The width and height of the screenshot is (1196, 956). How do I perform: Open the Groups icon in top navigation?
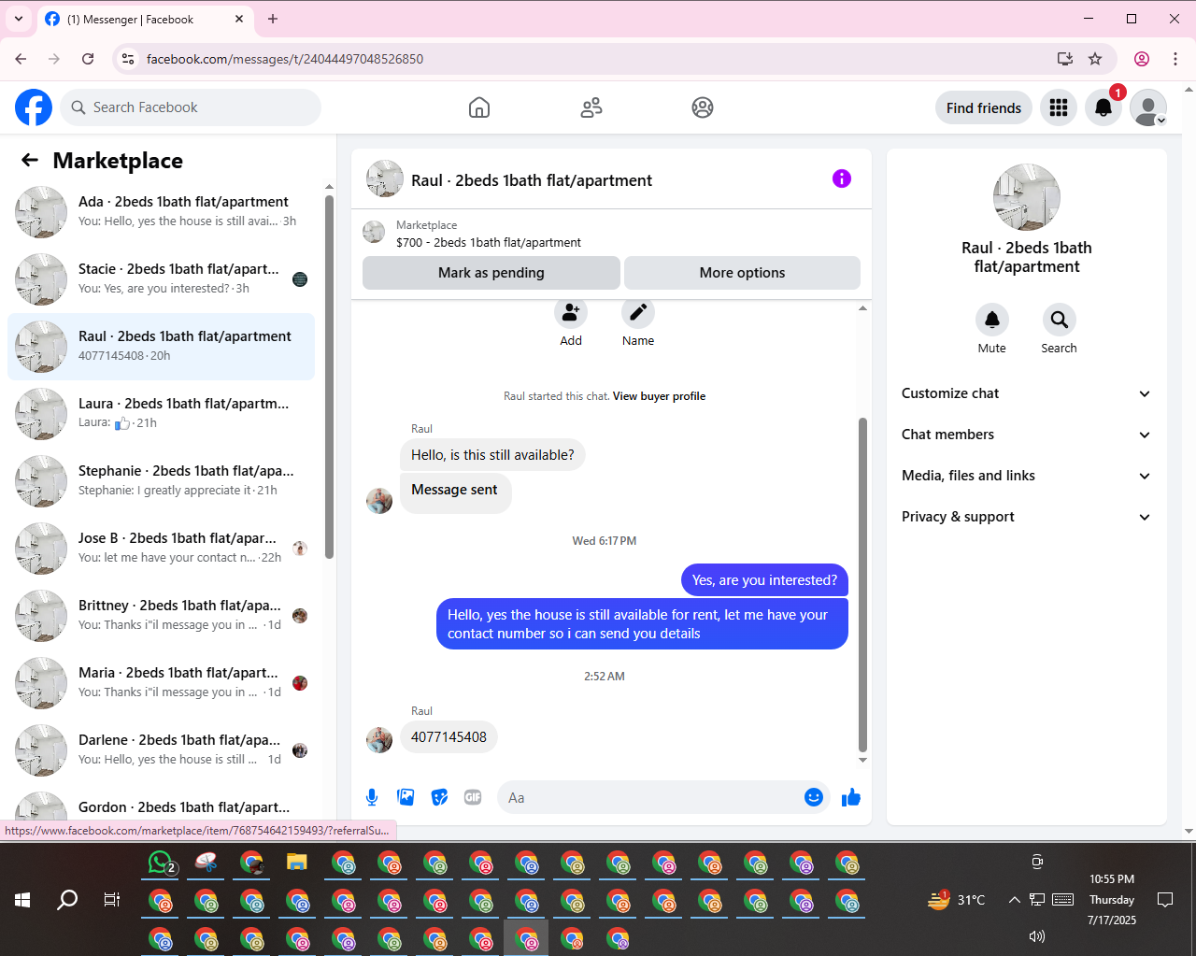coord(703,107)
